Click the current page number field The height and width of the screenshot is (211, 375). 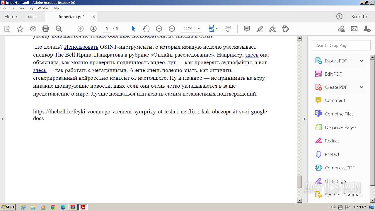pos(107,29)
